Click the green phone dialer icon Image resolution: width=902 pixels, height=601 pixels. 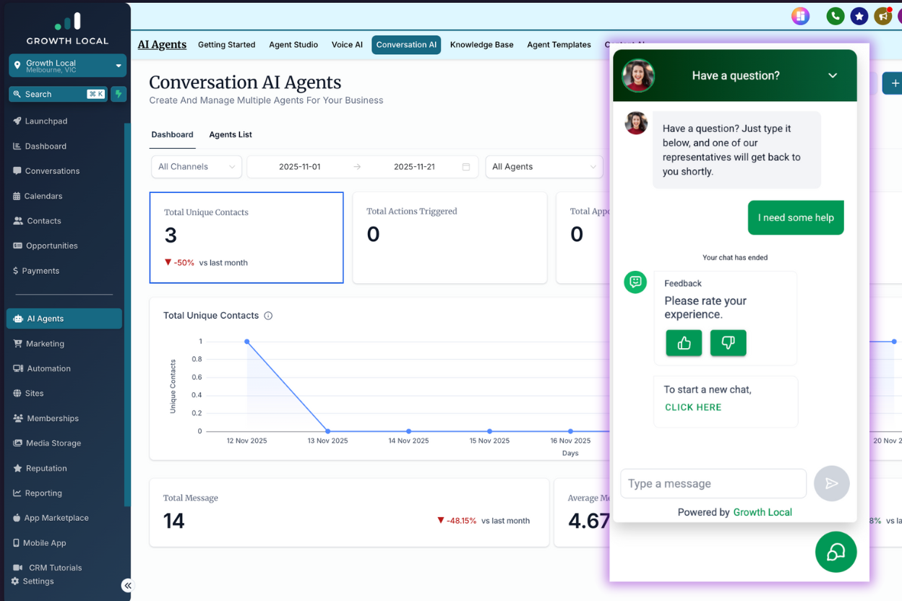point(836,16)
